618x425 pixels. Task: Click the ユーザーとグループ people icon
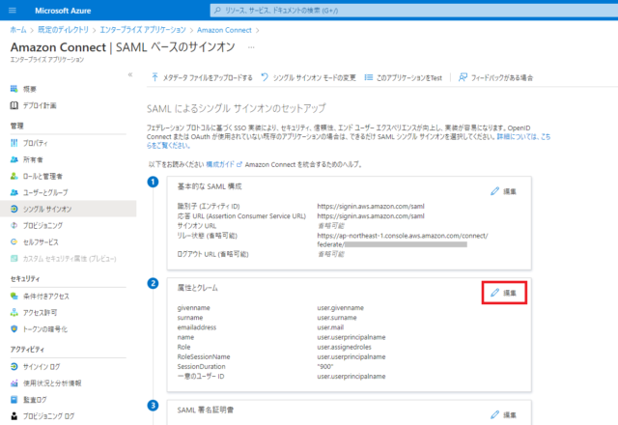[14, 192]
